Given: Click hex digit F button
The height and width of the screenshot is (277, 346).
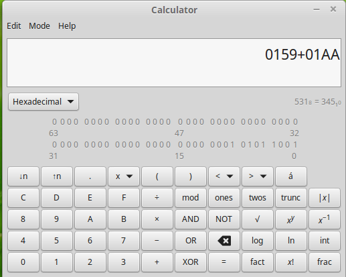Looking at the screenshot, I should pos(124,198).
